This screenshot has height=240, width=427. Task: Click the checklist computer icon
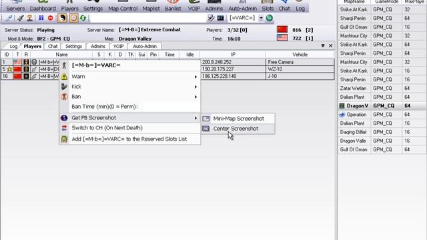pos(211,18)
